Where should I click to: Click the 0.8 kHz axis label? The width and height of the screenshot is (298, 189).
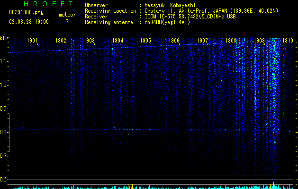pyautogui.click(x=4, y=132)
